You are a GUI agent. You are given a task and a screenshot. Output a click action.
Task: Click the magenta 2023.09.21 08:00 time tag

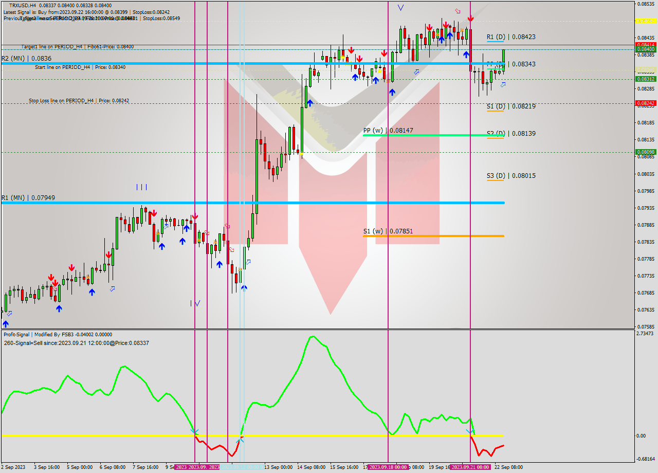[470, 467]
